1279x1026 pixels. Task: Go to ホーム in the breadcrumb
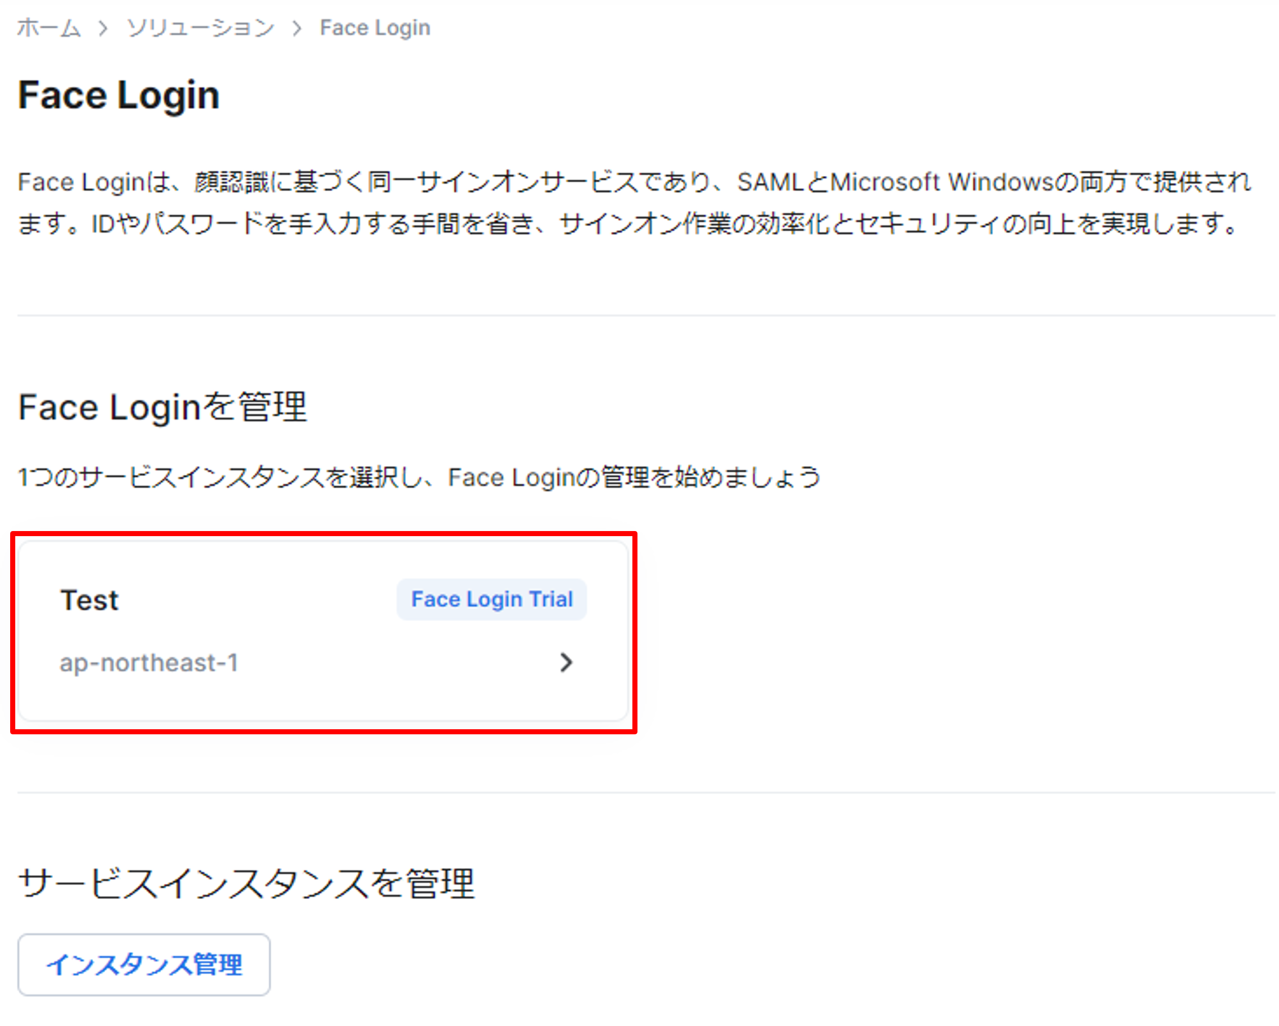click(49, 28)
